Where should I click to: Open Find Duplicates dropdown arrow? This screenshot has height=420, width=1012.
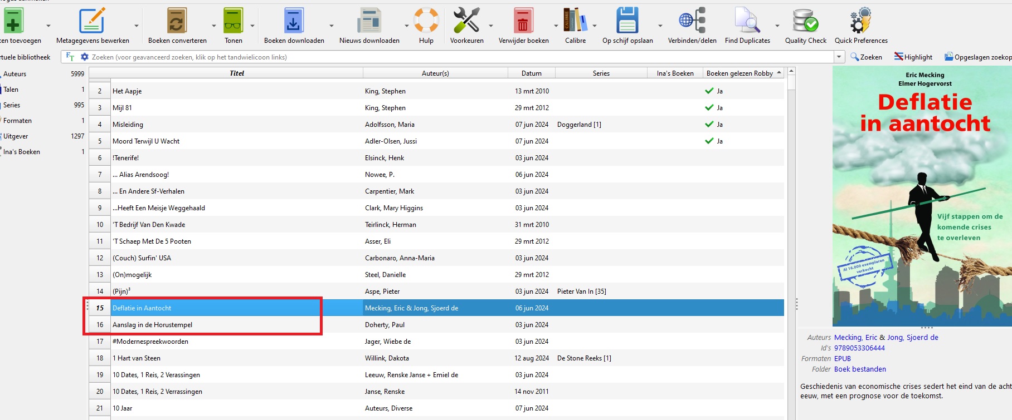777,26
